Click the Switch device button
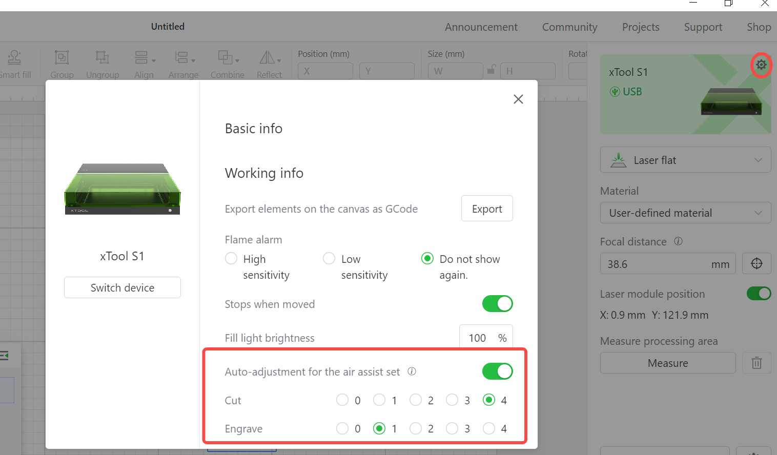 click(122, 287)
